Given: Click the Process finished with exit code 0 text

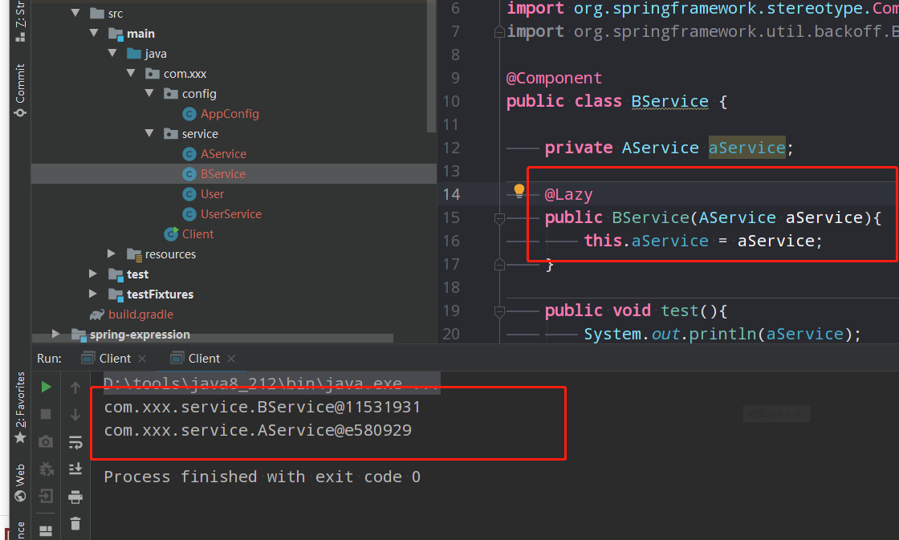Looking at the screenshot, I should [262, 477].
